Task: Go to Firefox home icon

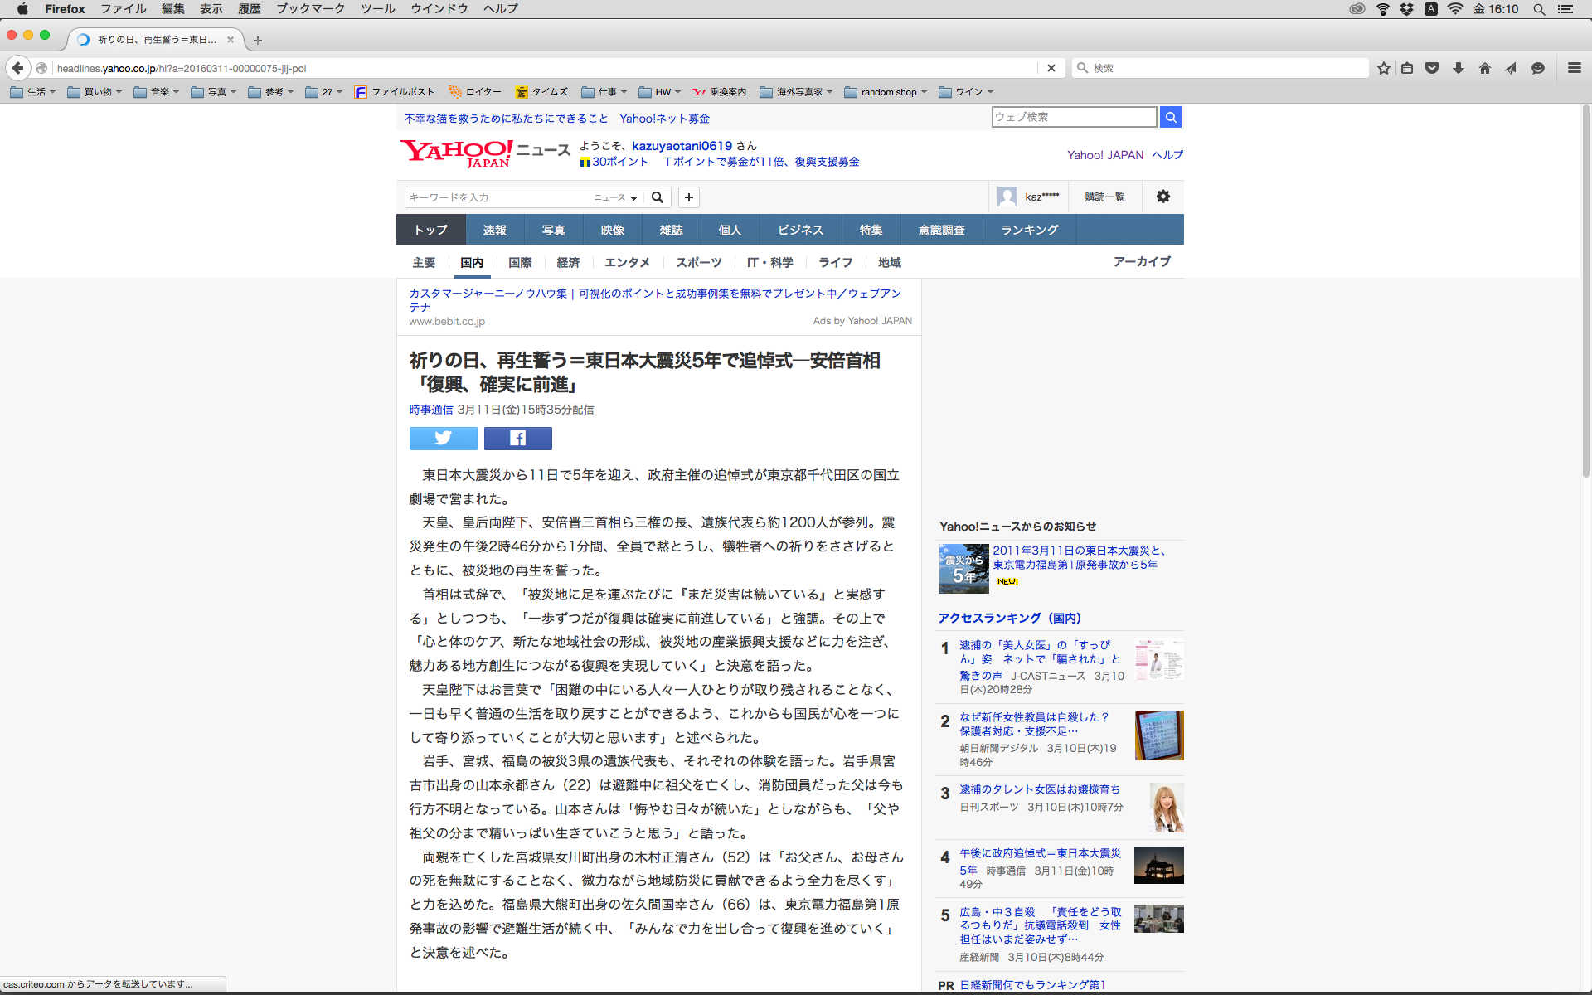Action: click(1484, 68)
